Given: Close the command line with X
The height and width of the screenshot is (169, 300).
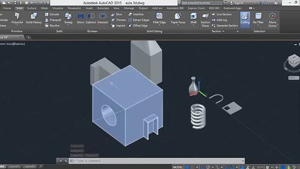Looking at the screenshot, I should pyautogui.click(x=60, y=161).
